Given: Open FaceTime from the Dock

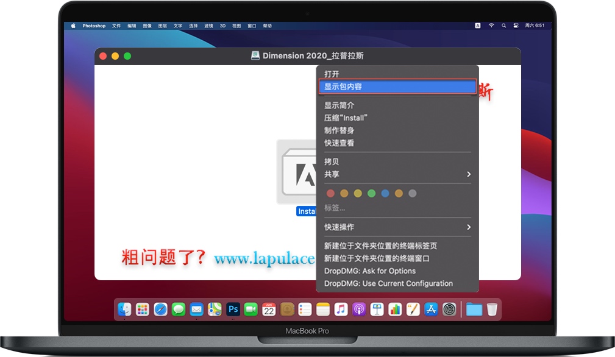Looking at the screenshot, I should tap(250, 309).
